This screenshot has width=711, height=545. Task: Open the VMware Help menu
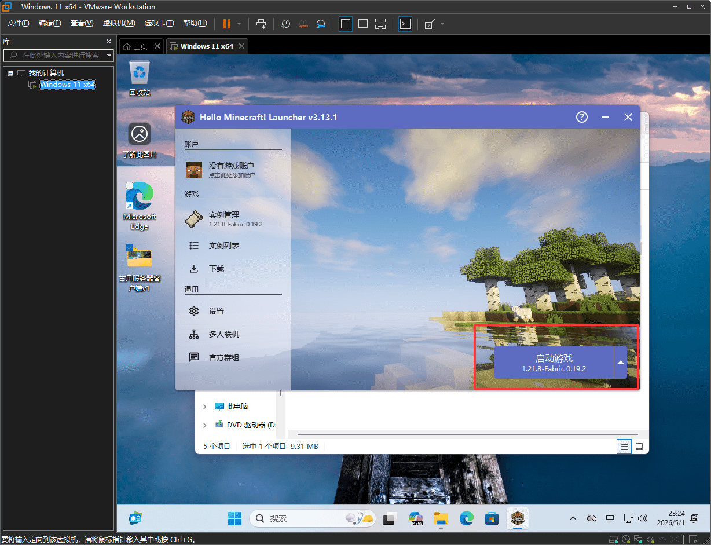(195, 23)
